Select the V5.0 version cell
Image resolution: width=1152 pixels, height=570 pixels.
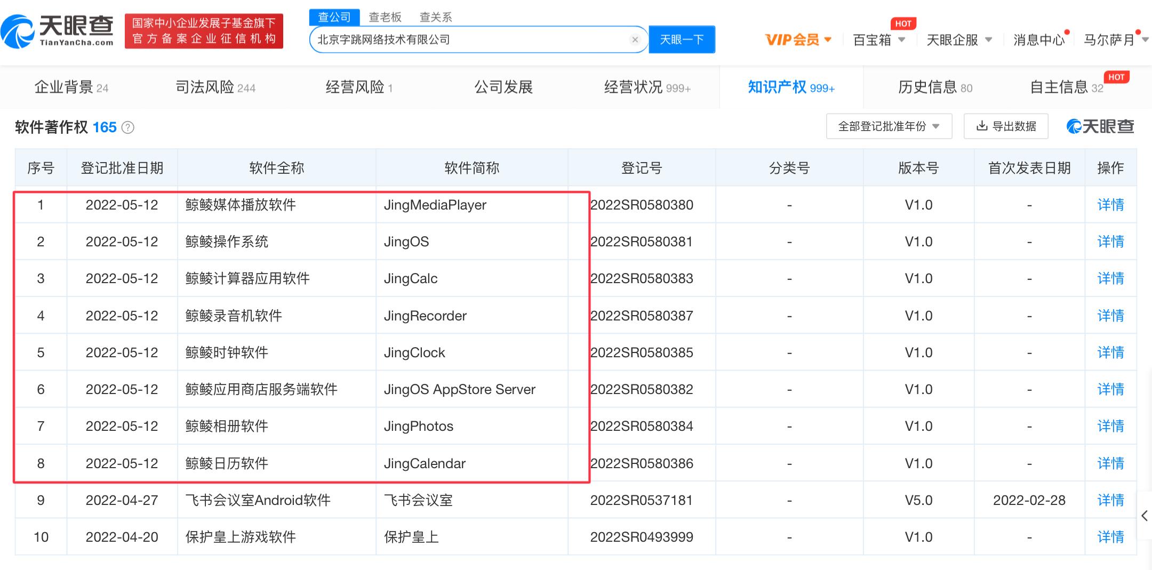coord(918,500)
